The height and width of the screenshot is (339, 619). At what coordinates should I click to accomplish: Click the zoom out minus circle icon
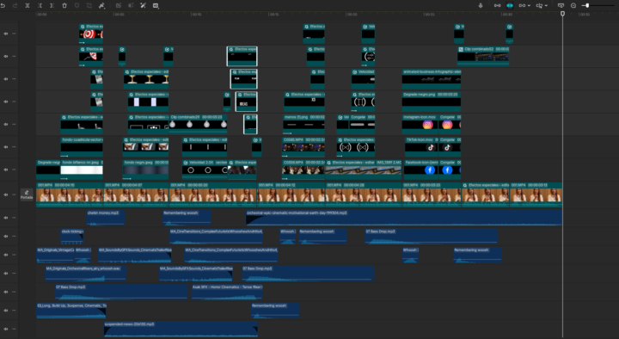click(573, 5)
